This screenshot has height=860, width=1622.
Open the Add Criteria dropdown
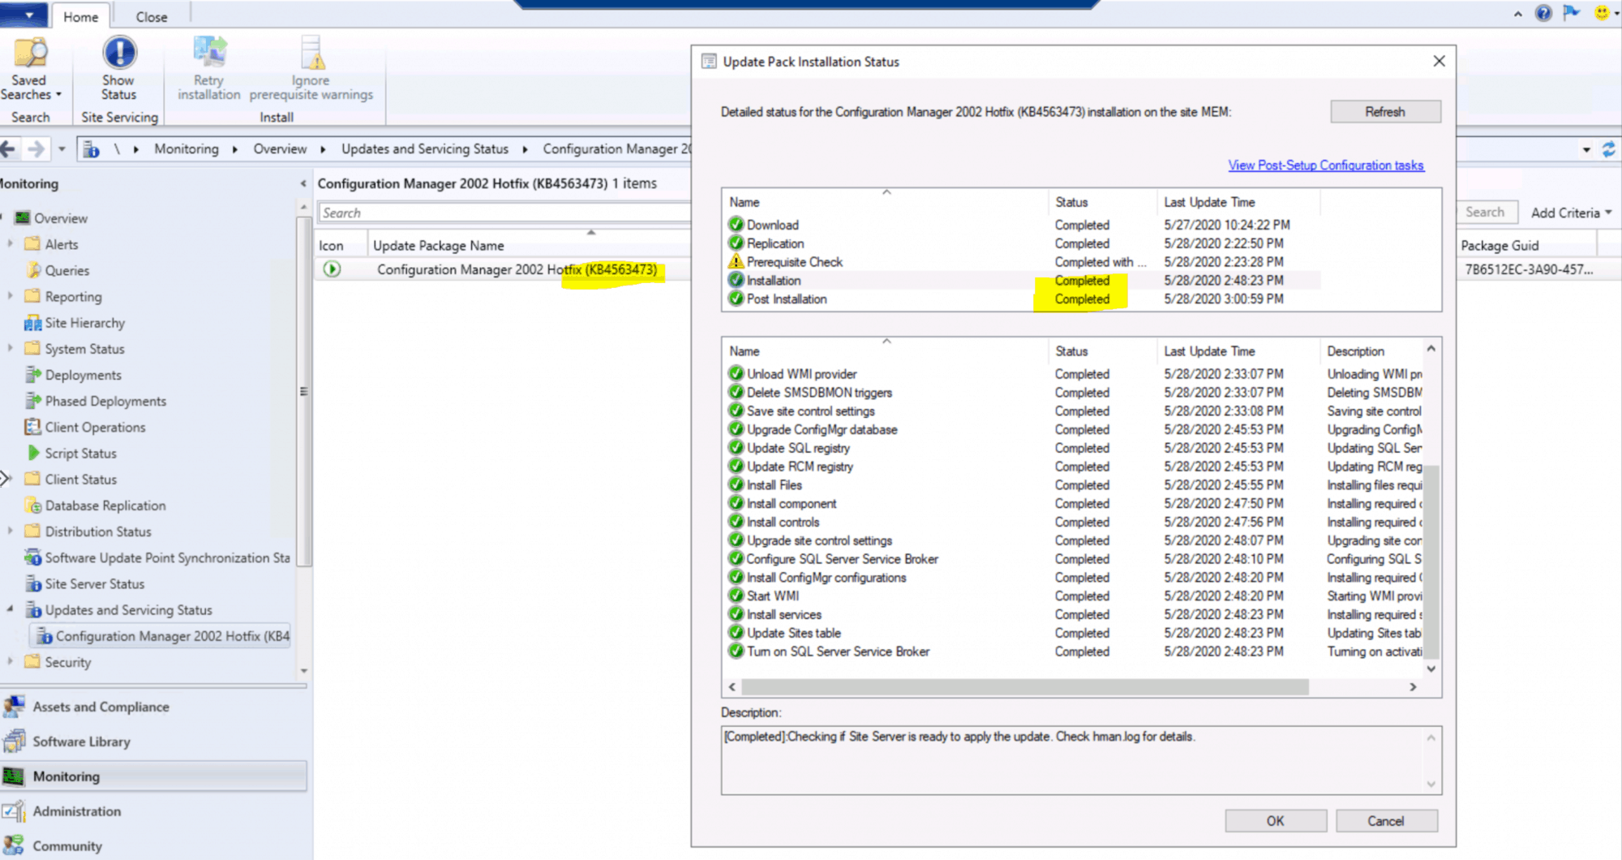click(x=1571, y=213)
